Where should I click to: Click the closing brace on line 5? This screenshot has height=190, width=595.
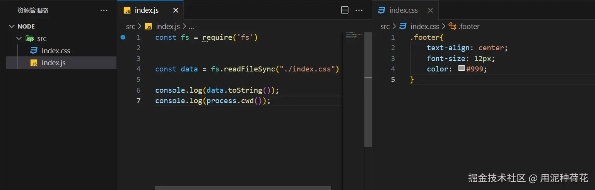pyautogui.click(x=412, y=80)
